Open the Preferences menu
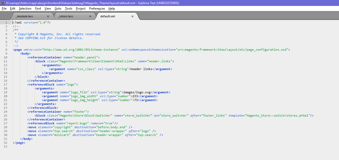The image size is (339, 160). [97, 9]
